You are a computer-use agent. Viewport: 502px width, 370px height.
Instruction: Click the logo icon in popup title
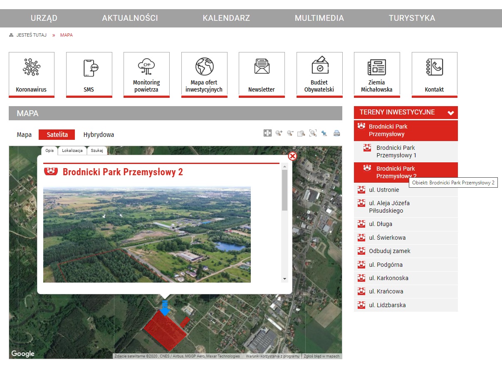[51, 171]
